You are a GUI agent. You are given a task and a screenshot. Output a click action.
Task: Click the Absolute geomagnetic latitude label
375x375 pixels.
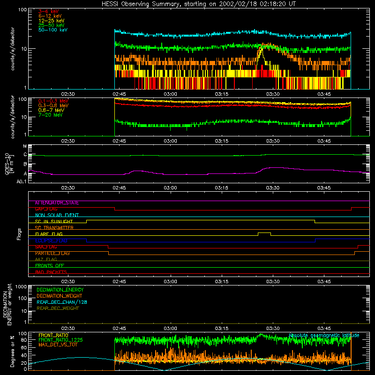point(324,335)
